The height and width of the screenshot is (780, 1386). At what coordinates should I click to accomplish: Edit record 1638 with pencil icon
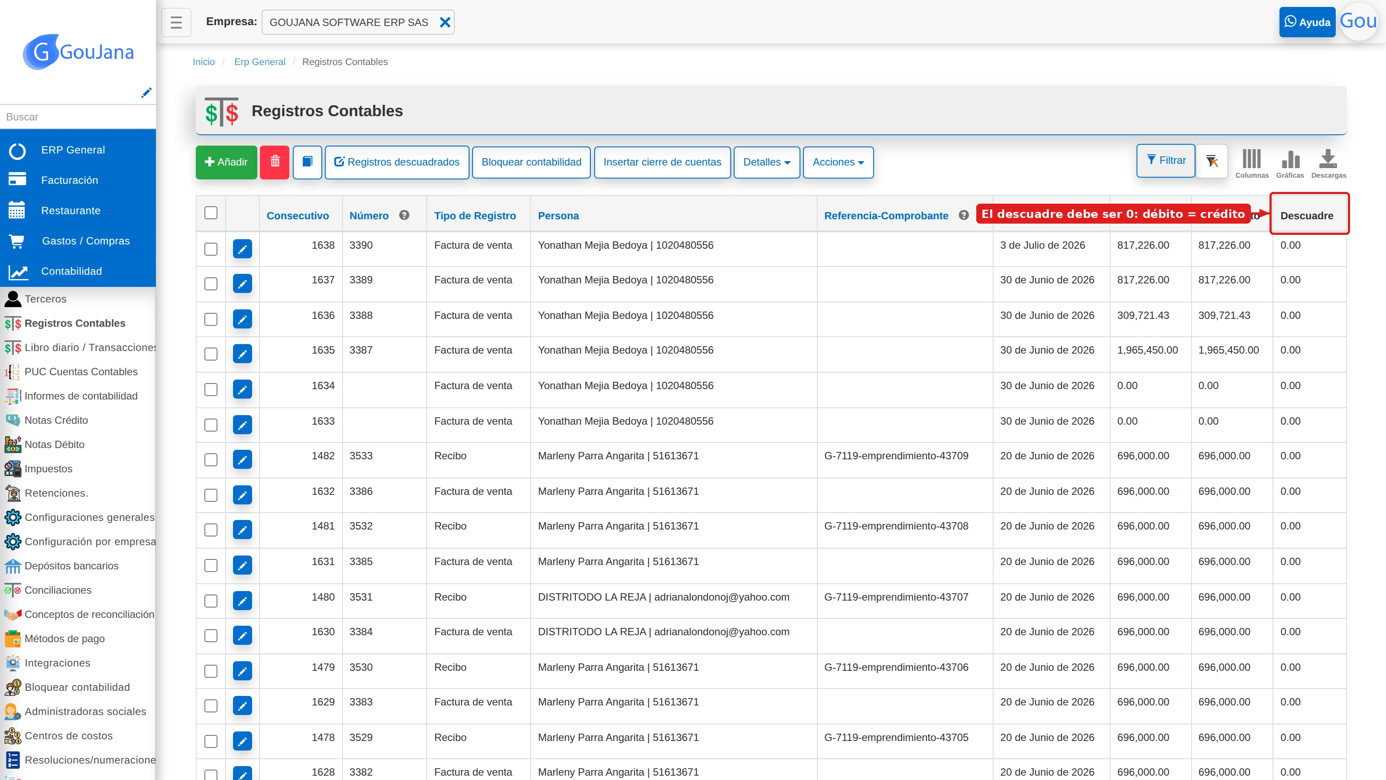coord(242,249)
